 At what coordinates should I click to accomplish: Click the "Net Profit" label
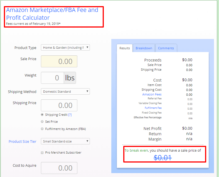[x=152, y=129]
